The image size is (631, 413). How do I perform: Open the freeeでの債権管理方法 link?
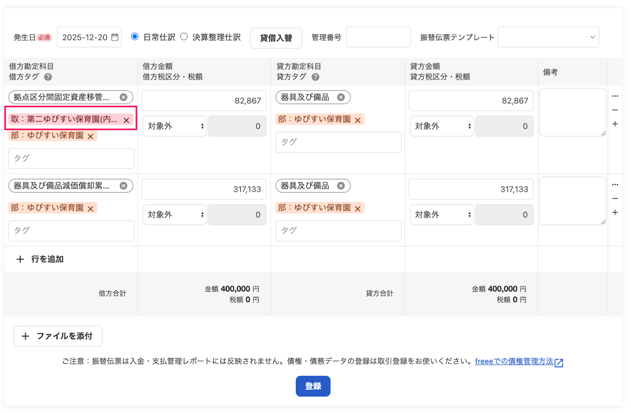(514, 361)
